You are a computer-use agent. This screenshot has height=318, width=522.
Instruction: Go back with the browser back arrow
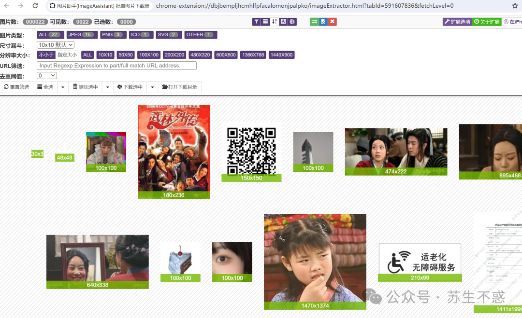6,6
